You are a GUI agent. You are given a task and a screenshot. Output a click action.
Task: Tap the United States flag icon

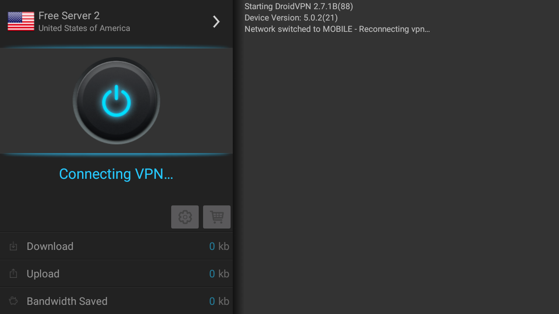point(21,21)
